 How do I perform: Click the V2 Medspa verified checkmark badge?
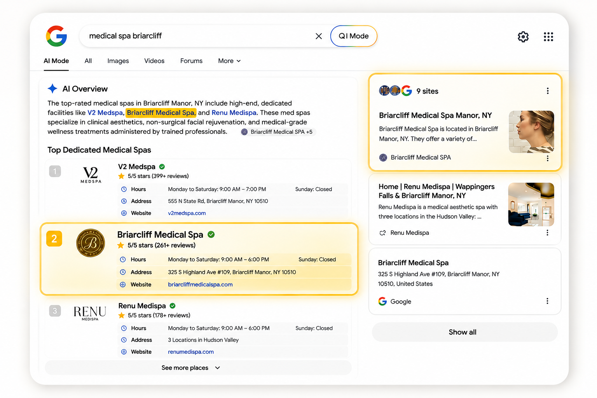pyautogui.click(x=162, y=167)
